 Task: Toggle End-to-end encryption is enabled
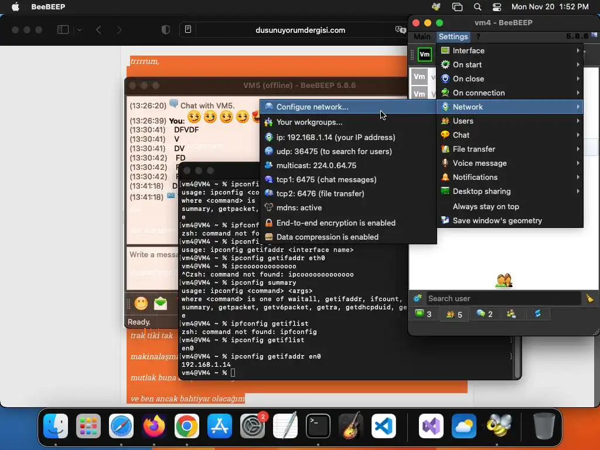[348, 223]
